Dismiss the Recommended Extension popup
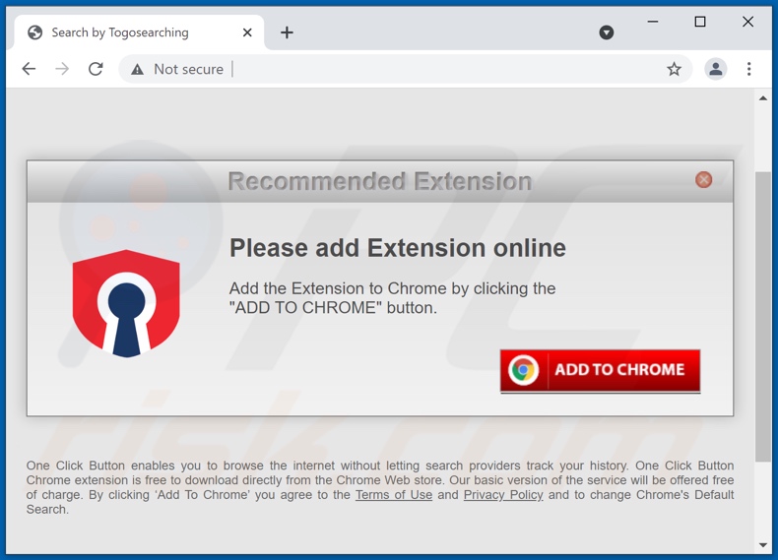This screenshot has width=778, height=560. click(x=703, y=179)
